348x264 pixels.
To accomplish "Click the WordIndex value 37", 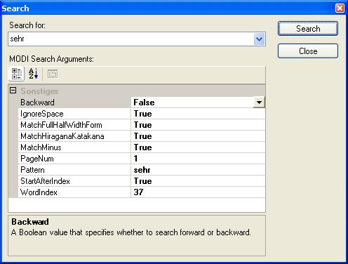I will coord(138,192).
